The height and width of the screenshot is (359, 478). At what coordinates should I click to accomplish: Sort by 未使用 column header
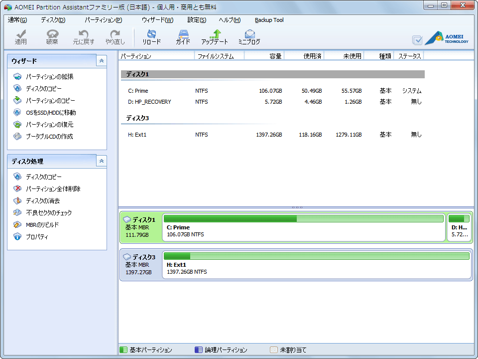coord(344,56)
